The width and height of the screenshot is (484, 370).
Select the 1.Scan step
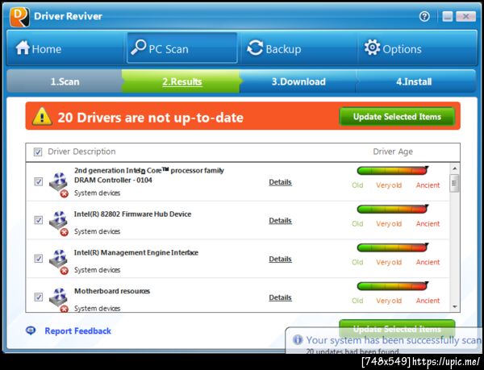(x=65, y=81)
